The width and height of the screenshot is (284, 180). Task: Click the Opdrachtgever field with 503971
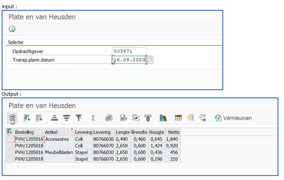pos(129,51)
